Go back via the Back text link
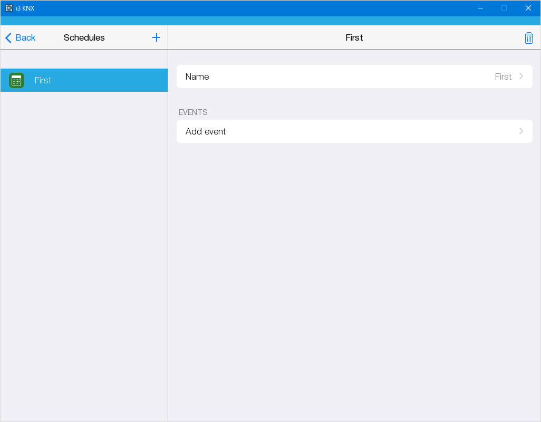The width and height of the screenshot is (541, 422). (25, 38)
